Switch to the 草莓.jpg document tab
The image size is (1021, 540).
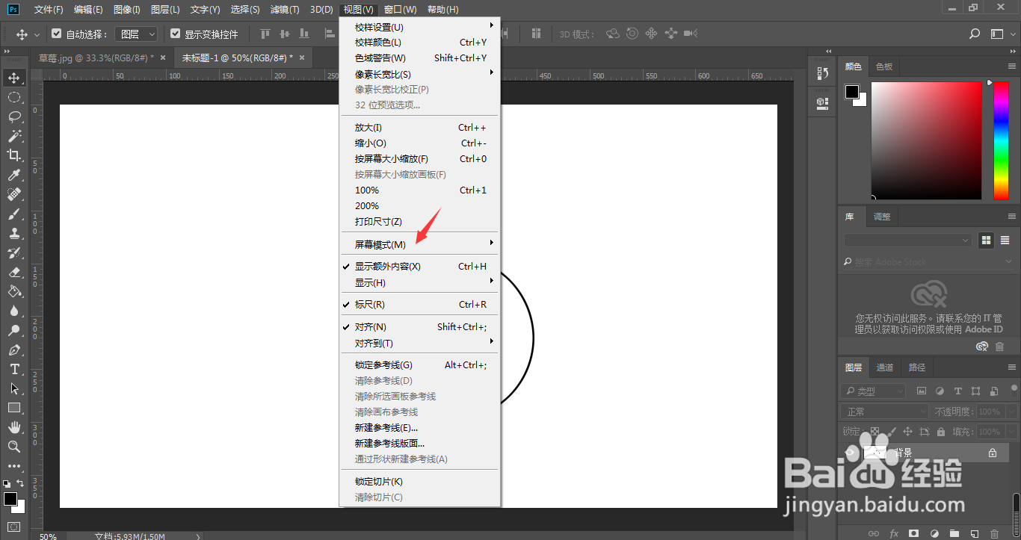tap(96, 58)
